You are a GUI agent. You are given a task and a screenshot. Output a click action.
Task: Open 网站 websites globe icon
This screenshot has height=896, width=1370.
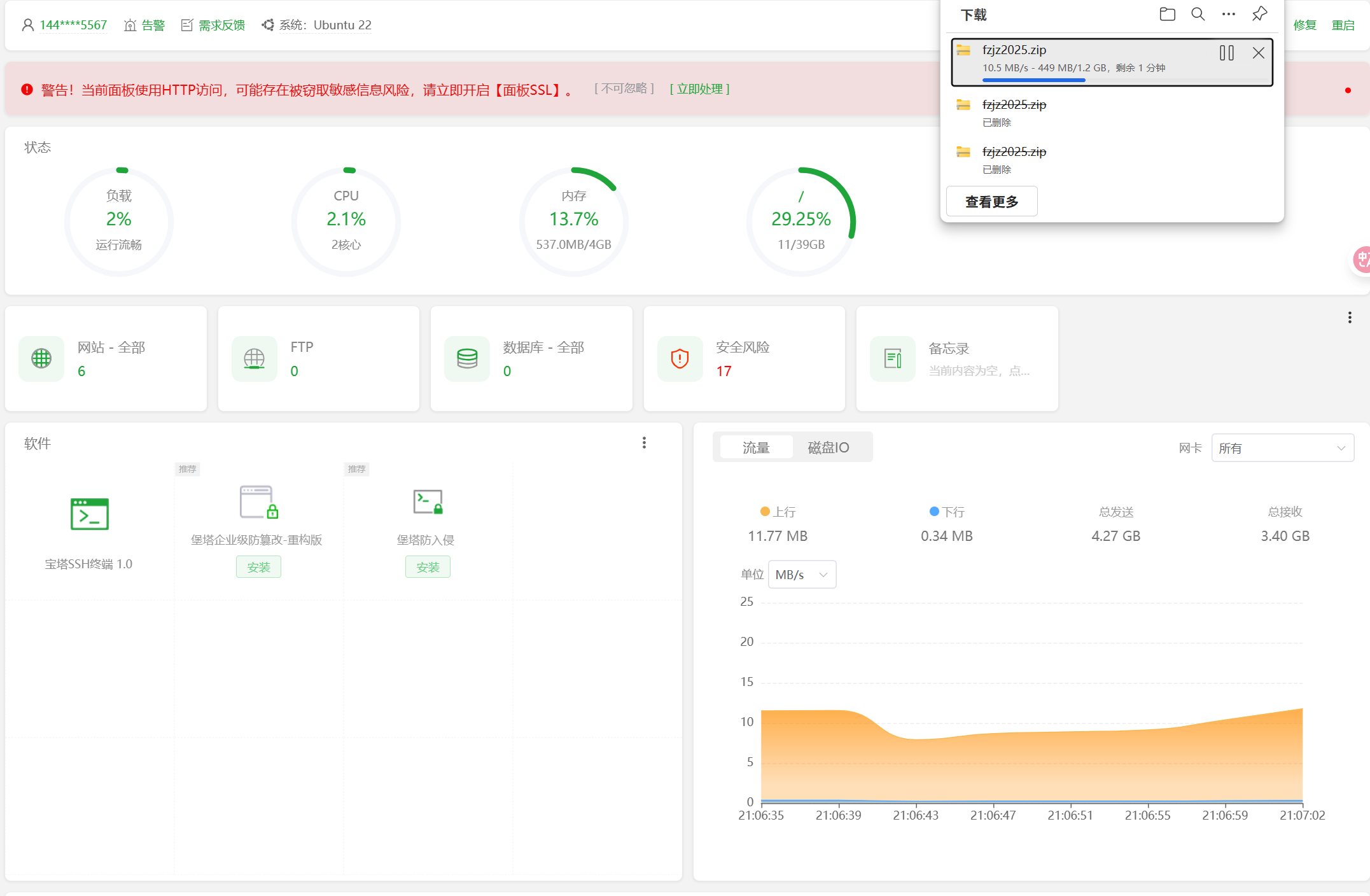click(41, 359)
